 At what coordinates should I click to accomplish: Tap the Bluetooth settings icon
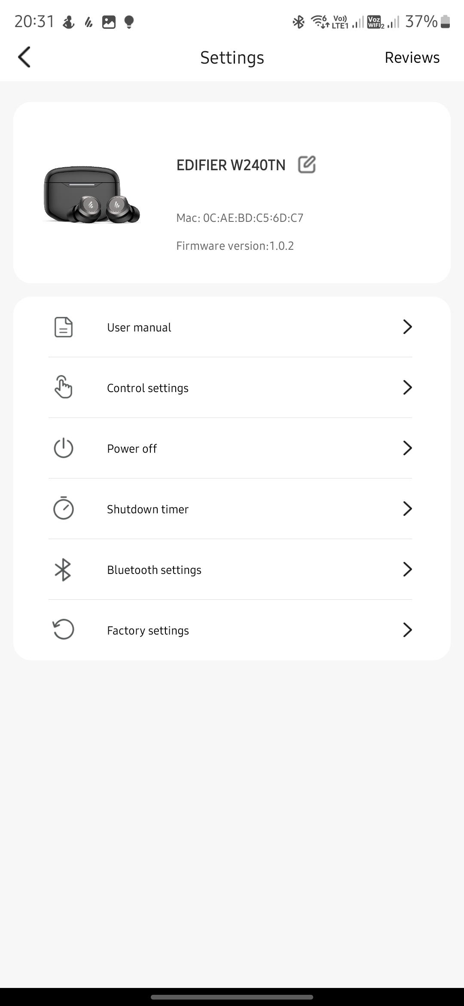pos(63,570)
